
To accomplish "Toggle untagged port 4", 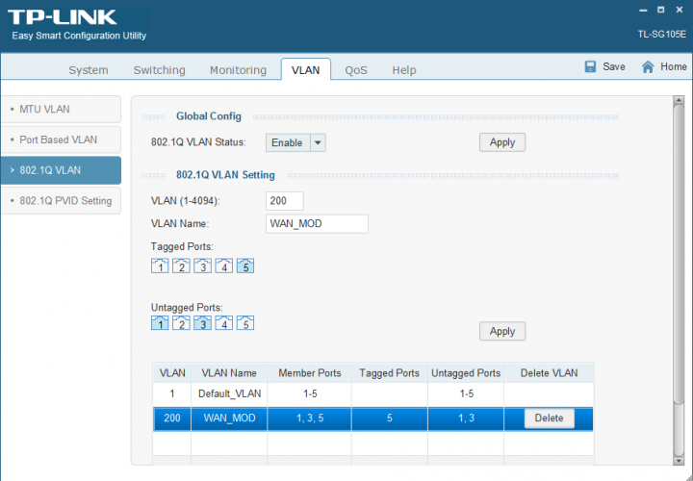I will click(223, 323).
